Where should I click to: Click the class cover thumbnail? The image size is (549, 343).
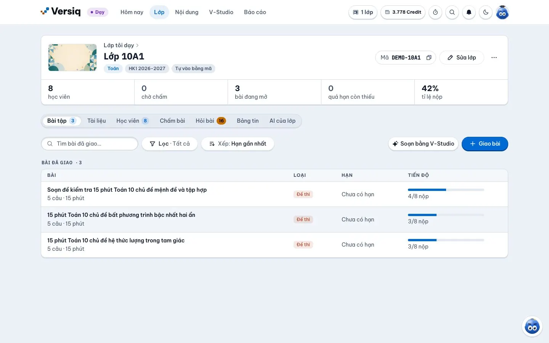[x=72, y=58]
